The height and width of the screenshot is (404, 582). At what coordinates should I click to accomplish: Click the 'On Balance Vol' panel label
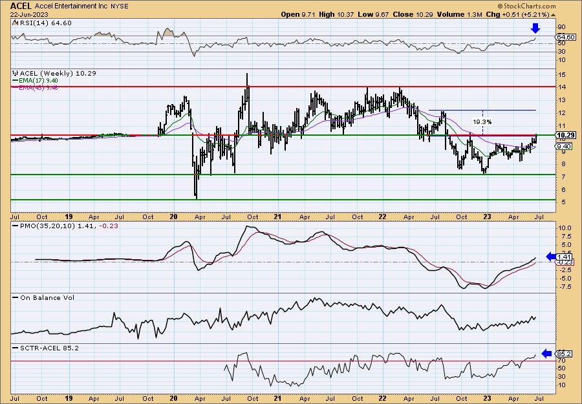(x=47, y=297)
